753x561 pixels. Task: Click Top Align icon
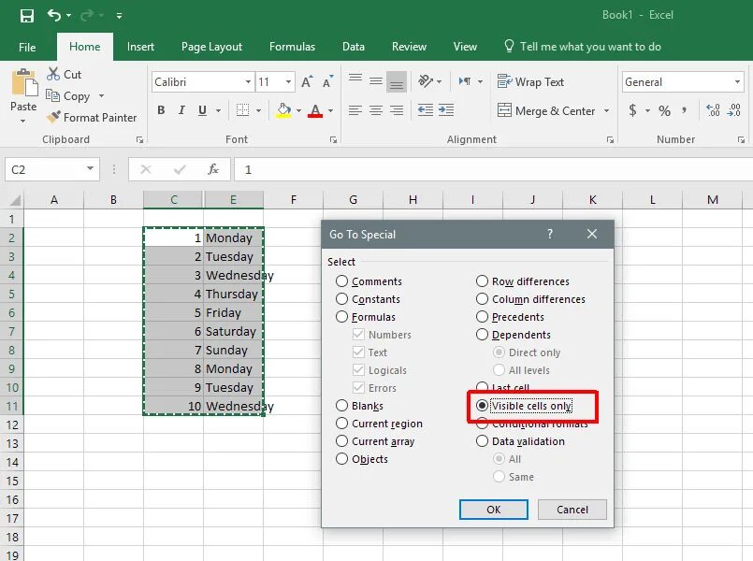point(355,80)
